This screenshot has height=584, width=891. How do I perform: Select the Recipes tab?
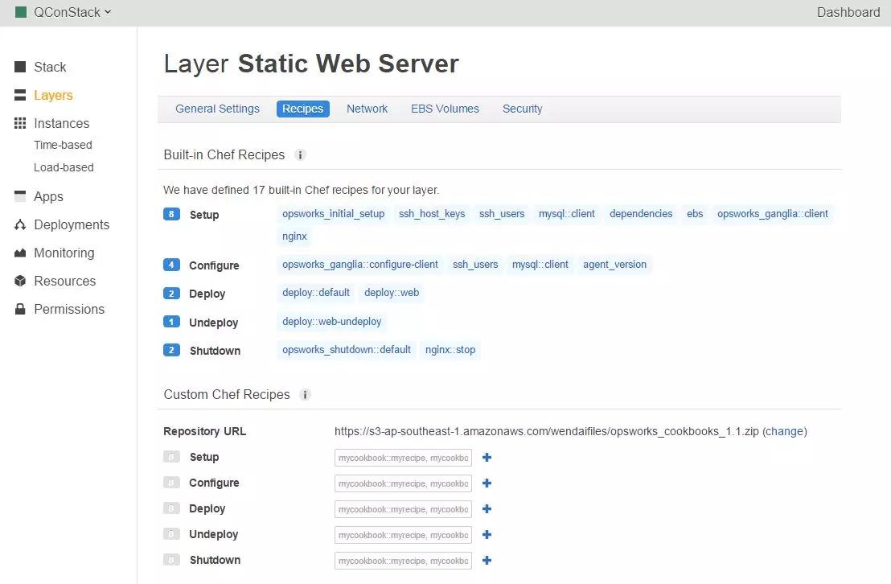pyautogui.click(x=303, y=109)
